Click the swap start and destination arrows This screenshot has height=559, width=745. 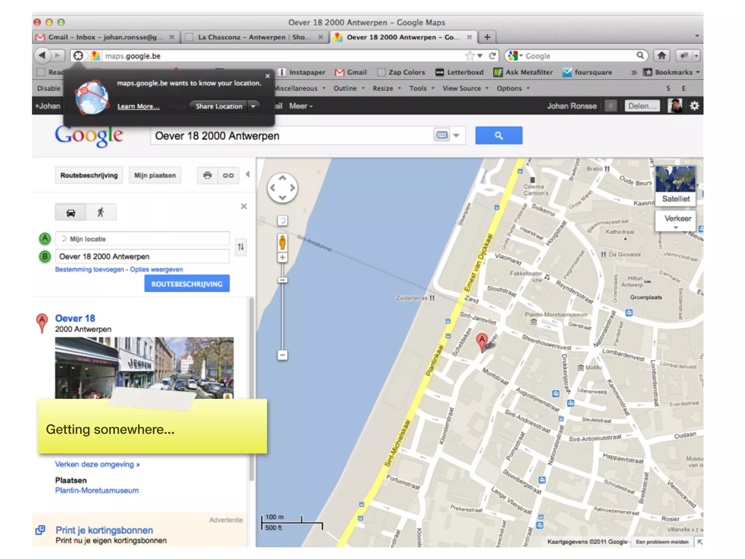pyautogui.click(x=241, y=247)
